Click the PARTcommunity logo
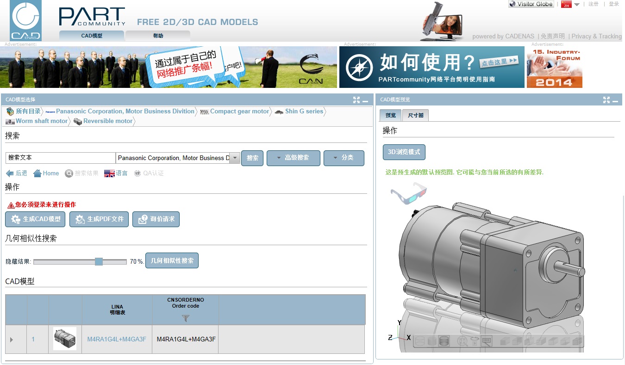625x365 pixels. click(x=92, y=17)
